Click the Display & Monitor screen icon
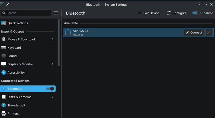Viewport: 215px width, 118px height. (3, 64)
